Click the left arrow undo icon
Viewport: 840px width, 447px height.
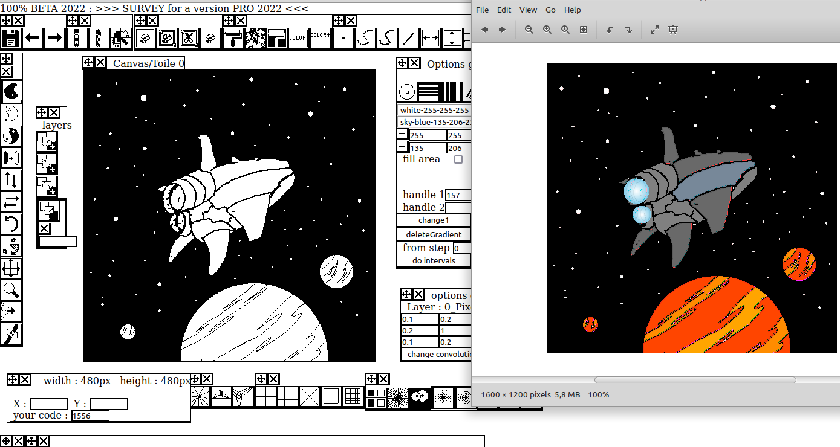[33, 38]
